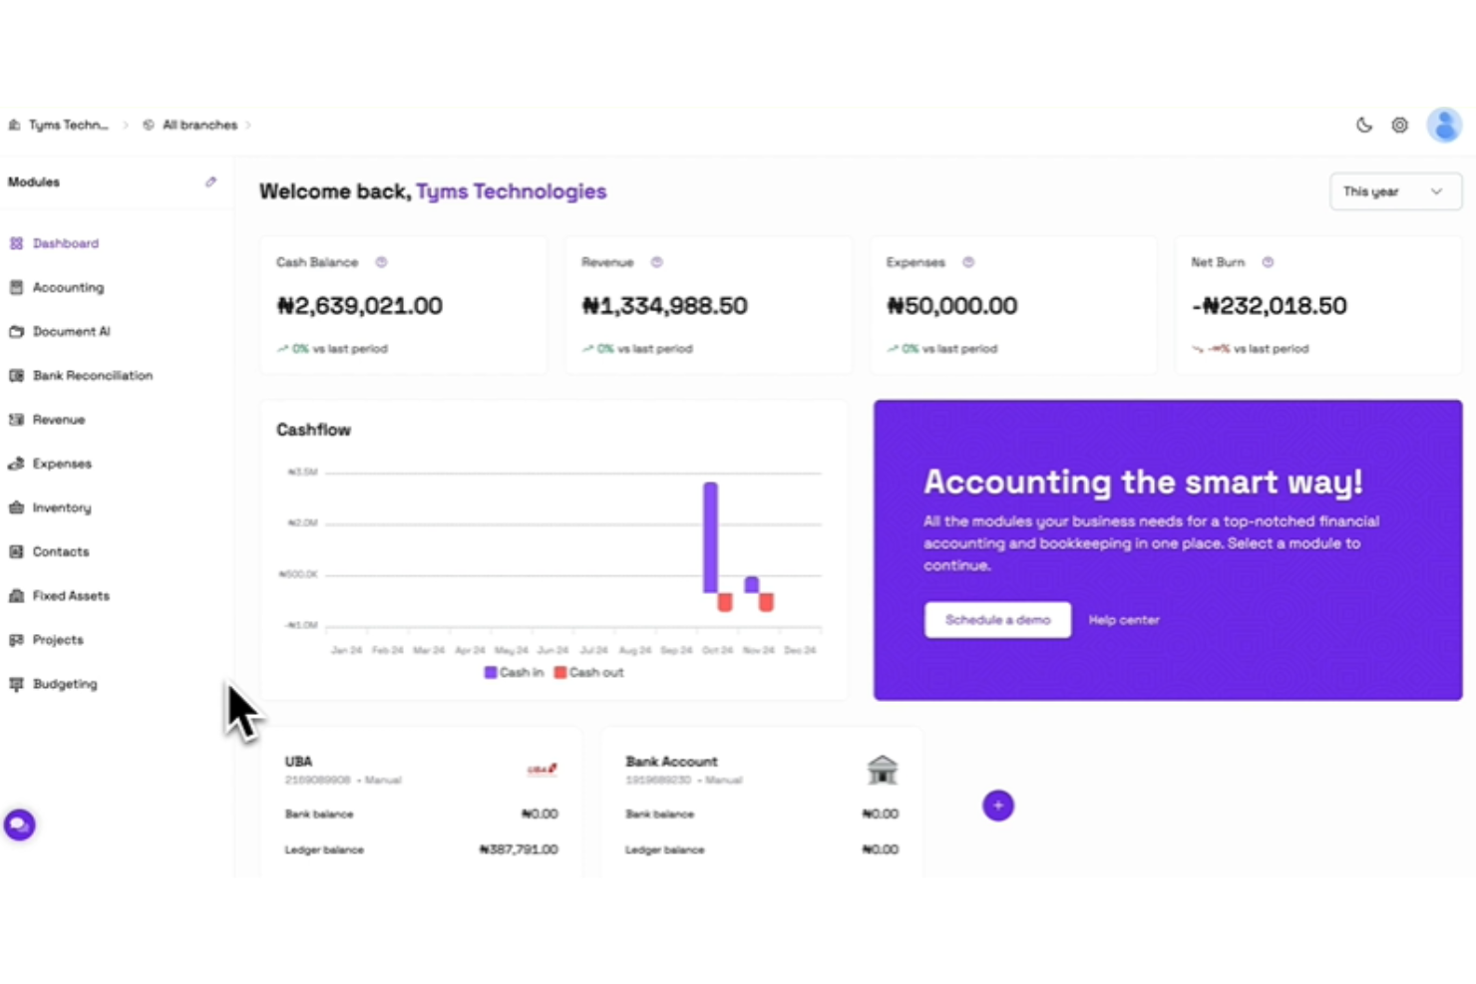Viewport: 1476px width, 984px height.
Task: Click info icon beside Expenses card title
Action: [967, 262]
